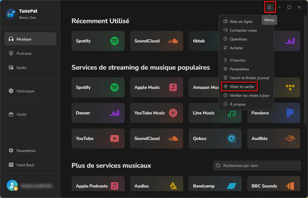Click the YouTube Music play-circle icon
This screenshot has height=198, width=308.
(x=173, y=113)
